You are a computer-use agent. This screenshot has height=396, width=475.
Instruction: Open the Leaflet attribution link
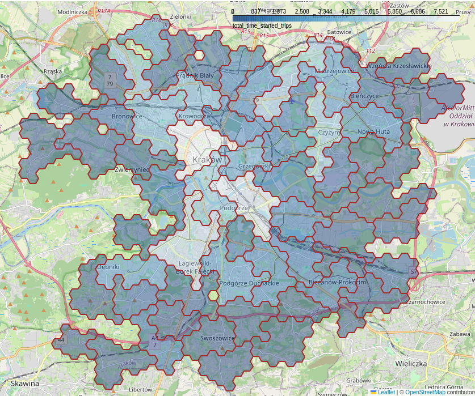coord(386,392)
